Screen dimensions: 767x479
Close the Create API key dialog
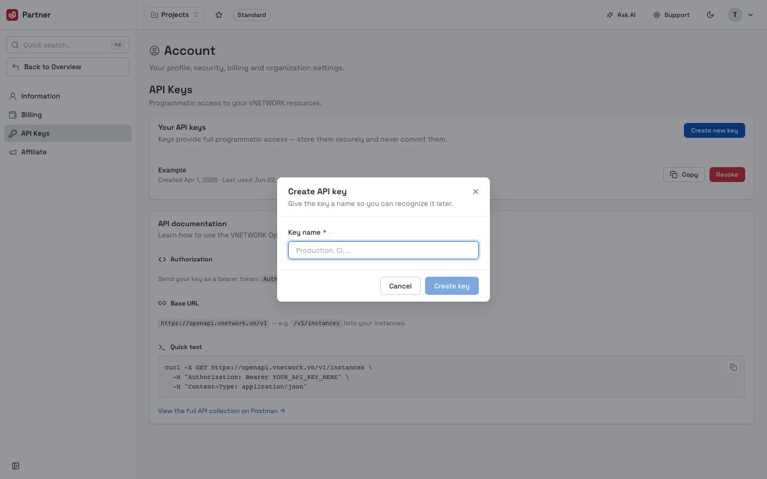[476, 192]
